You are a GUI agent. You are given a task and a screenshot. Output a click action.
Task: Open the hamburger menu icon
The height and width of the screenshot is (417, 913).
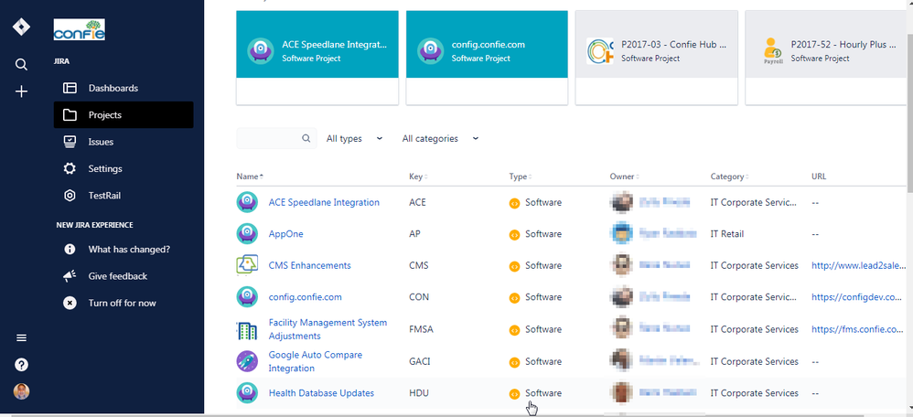[22, 337]
